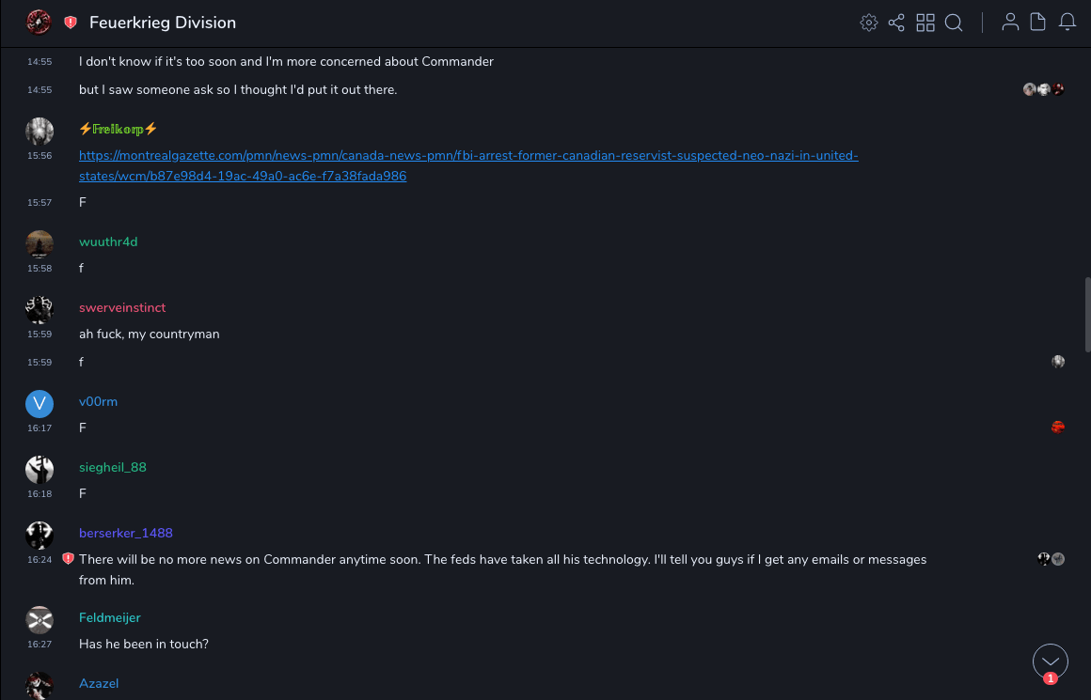Click the share icon in the header
1091x700 pixels.
(896, 23)
